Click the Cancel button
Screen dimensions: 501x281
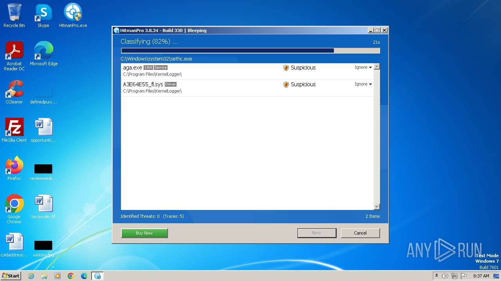360,233
